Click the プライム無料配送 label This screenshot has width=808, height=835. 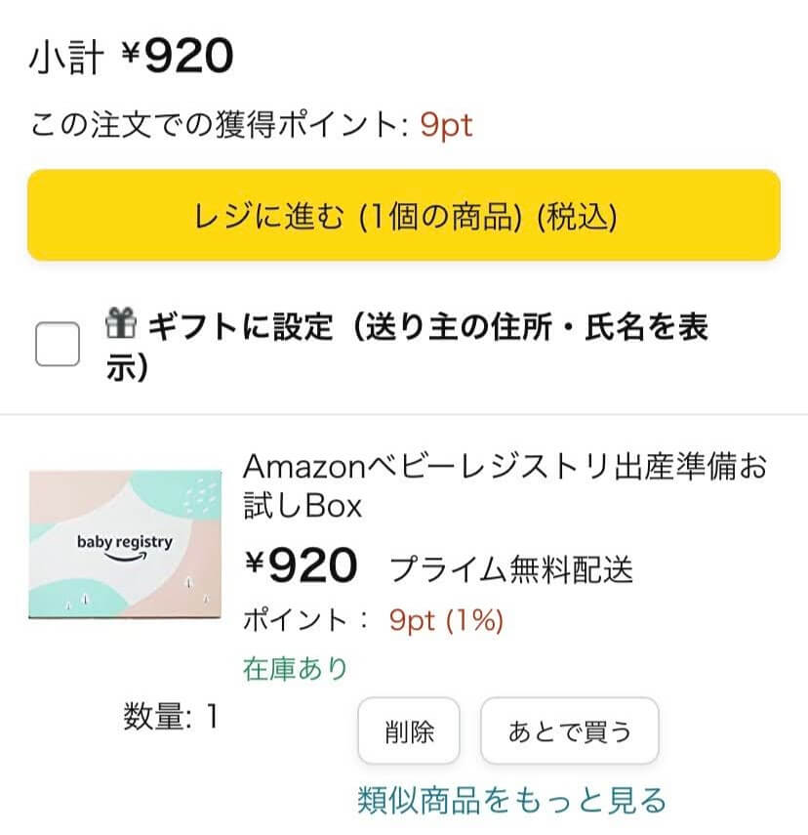[512, 567]
